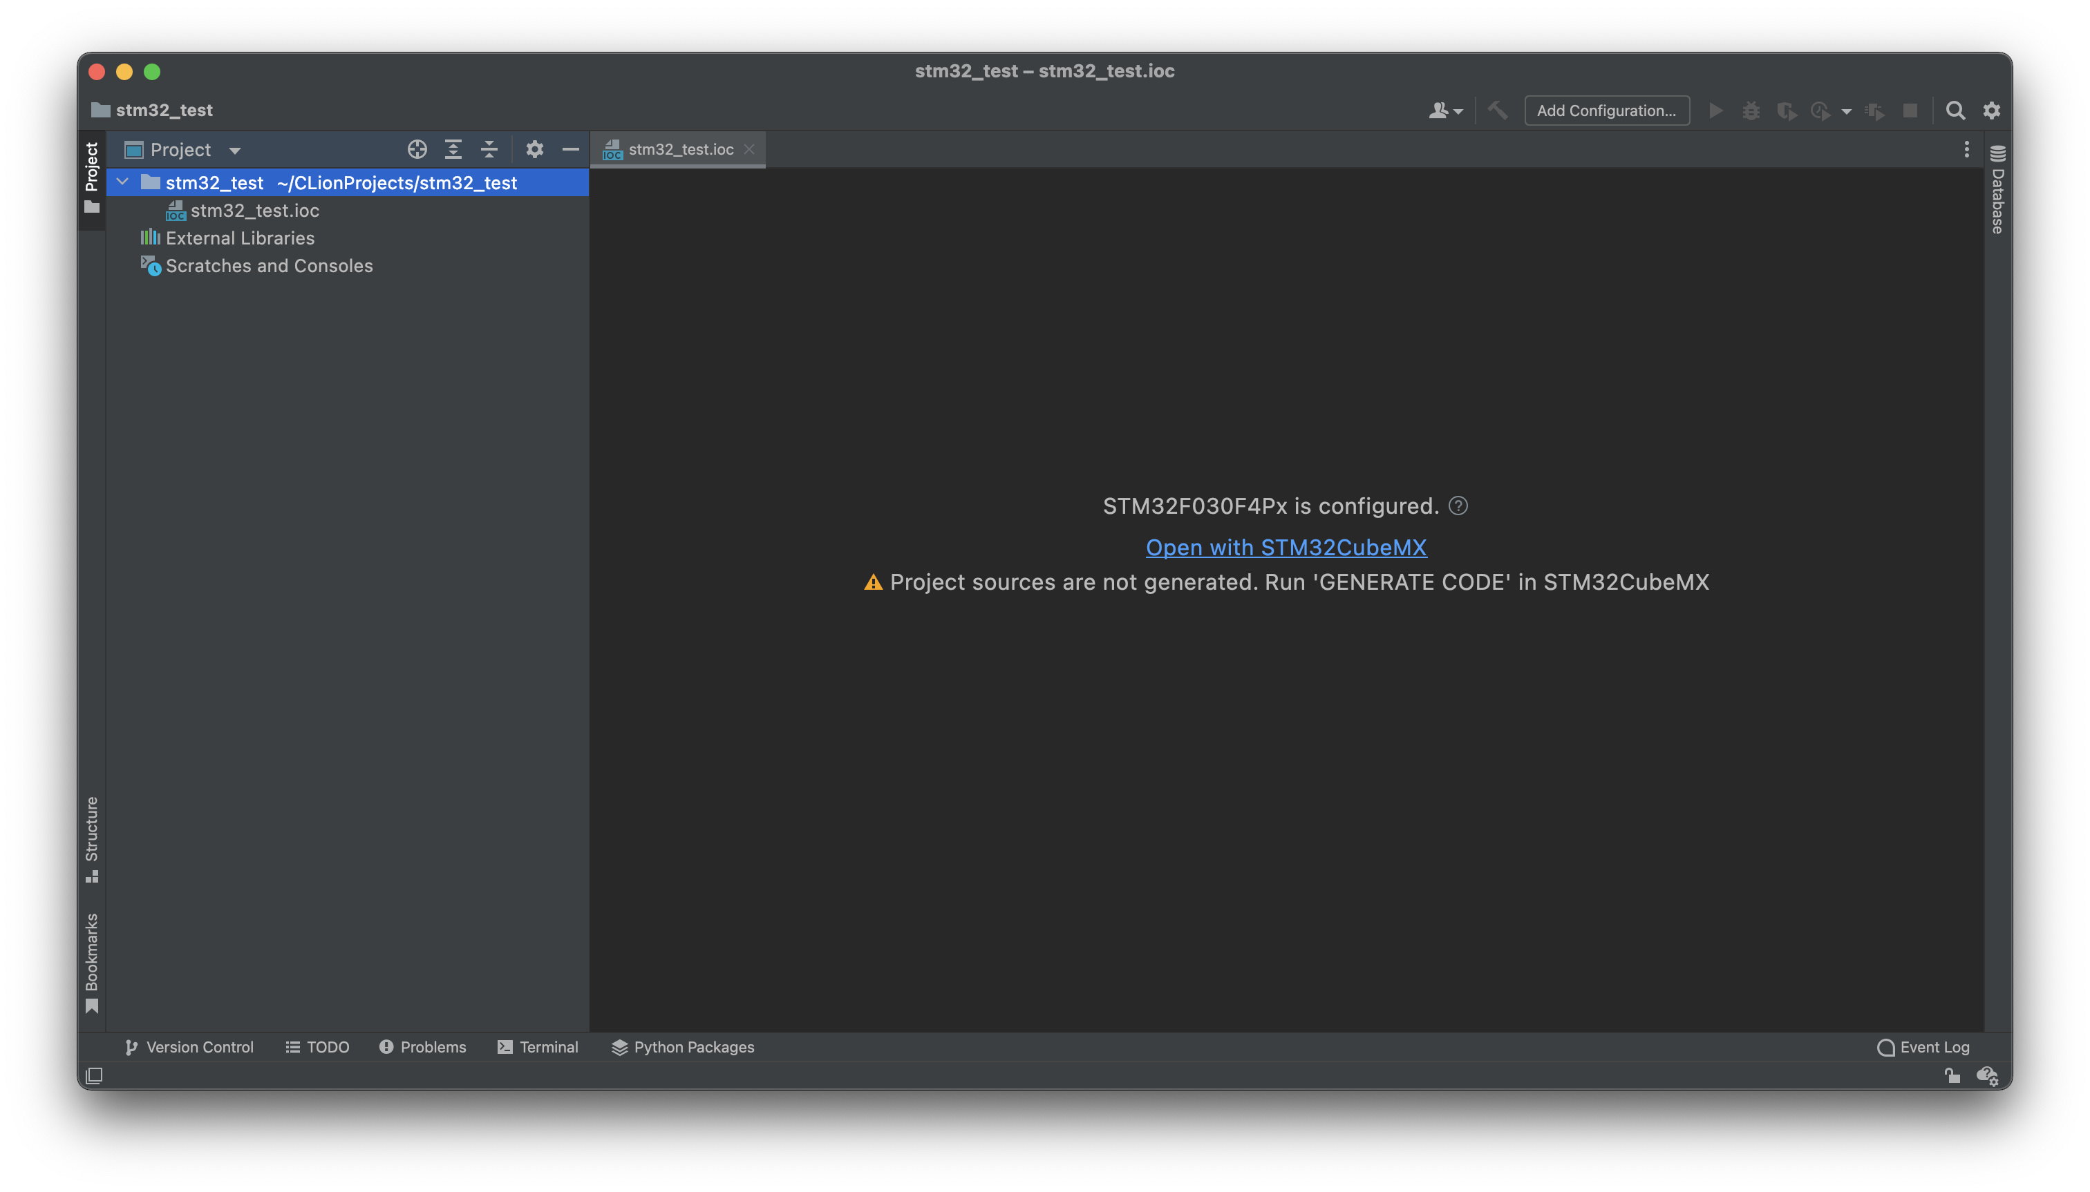Click the Open with STM32CubeMX link
This screenshot has width=2090, height=1192.
[1285, 547]
